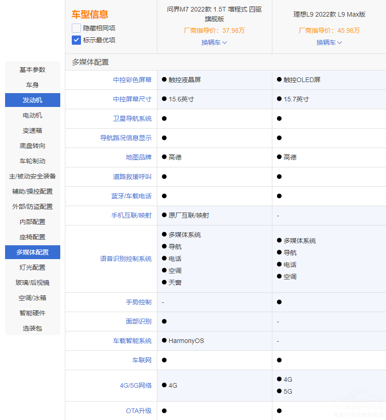Screen dimensions: 386x420
Task: Select the 选装包 sidebar item
Action: tap(32, 328)
